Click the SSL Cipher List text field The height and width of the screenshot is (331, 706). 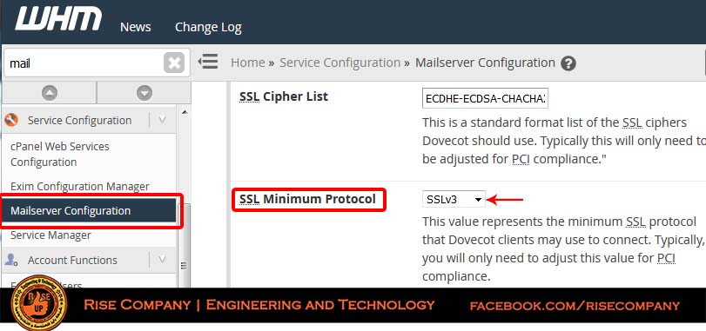(485, 98)
